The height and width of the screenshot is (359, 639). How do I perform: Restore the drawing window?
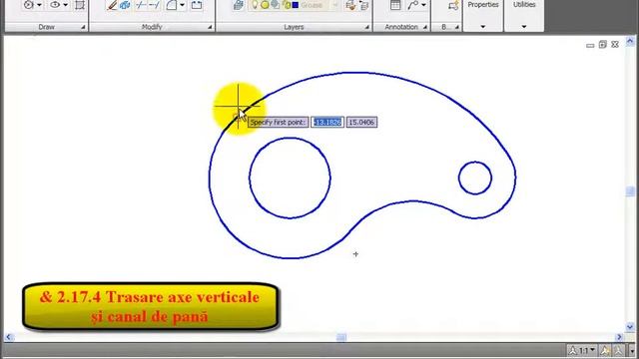tap(603, 44)
